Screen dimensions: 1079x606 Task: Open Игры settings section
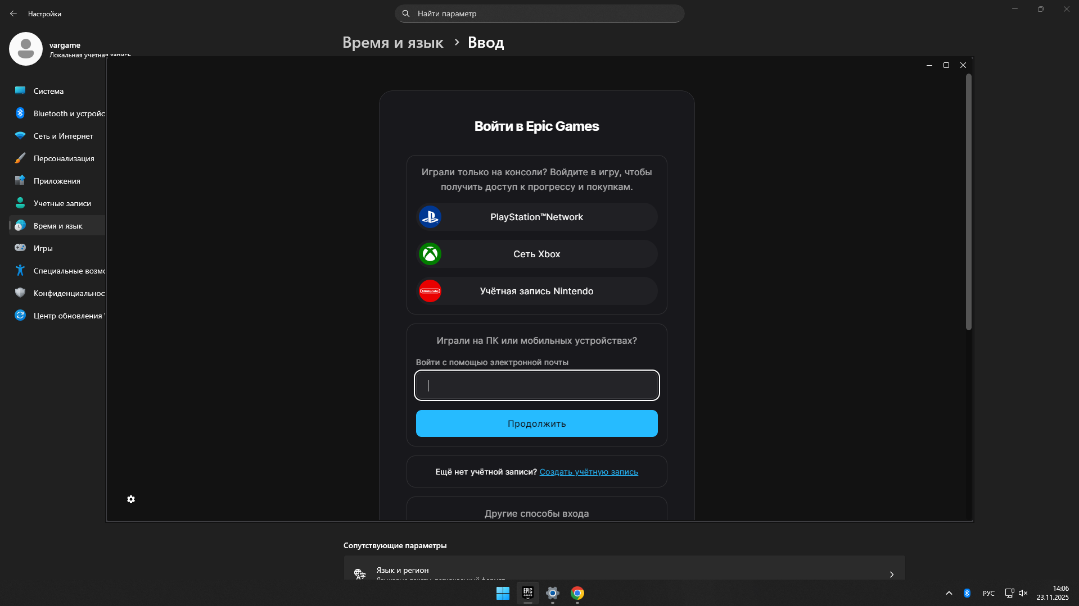point(57,248)
